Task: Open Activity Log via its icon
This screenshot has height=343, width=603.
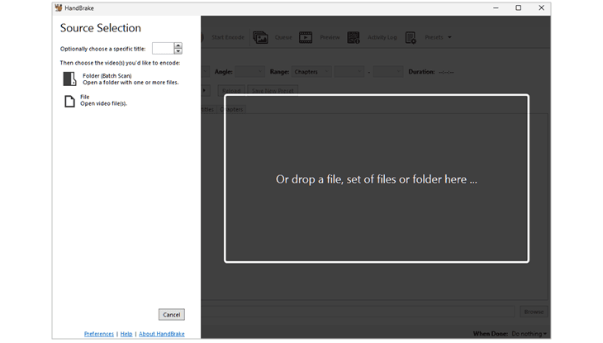Action: 354,37
